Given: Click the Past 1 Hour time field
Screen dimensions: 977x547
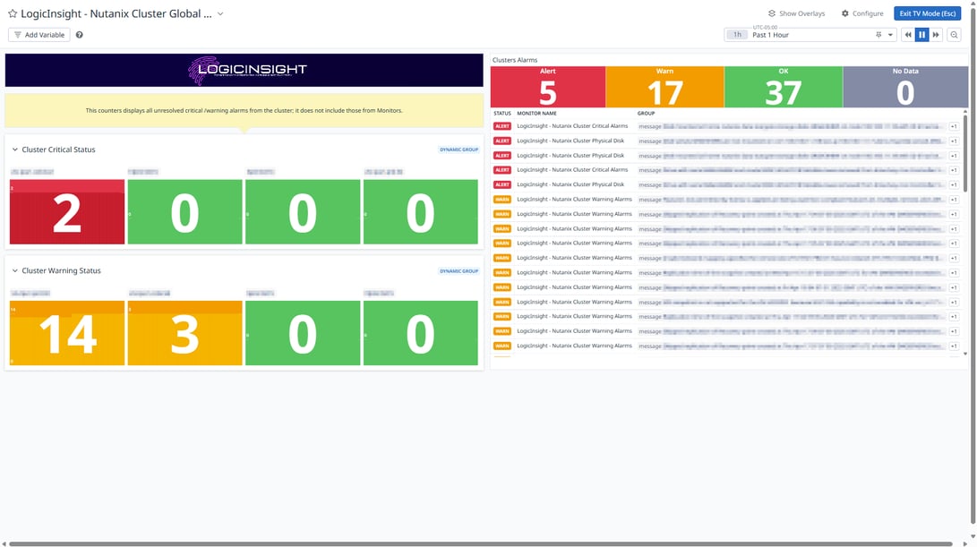Looking at the screenshot, I should (x=810, y=35).
